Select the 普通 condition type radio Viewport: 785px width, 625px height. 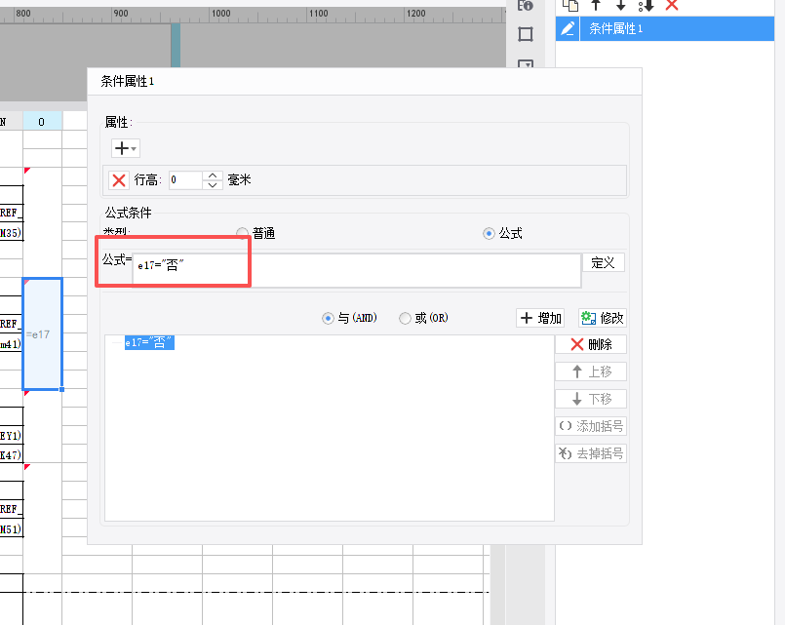[x=242, y=233]
